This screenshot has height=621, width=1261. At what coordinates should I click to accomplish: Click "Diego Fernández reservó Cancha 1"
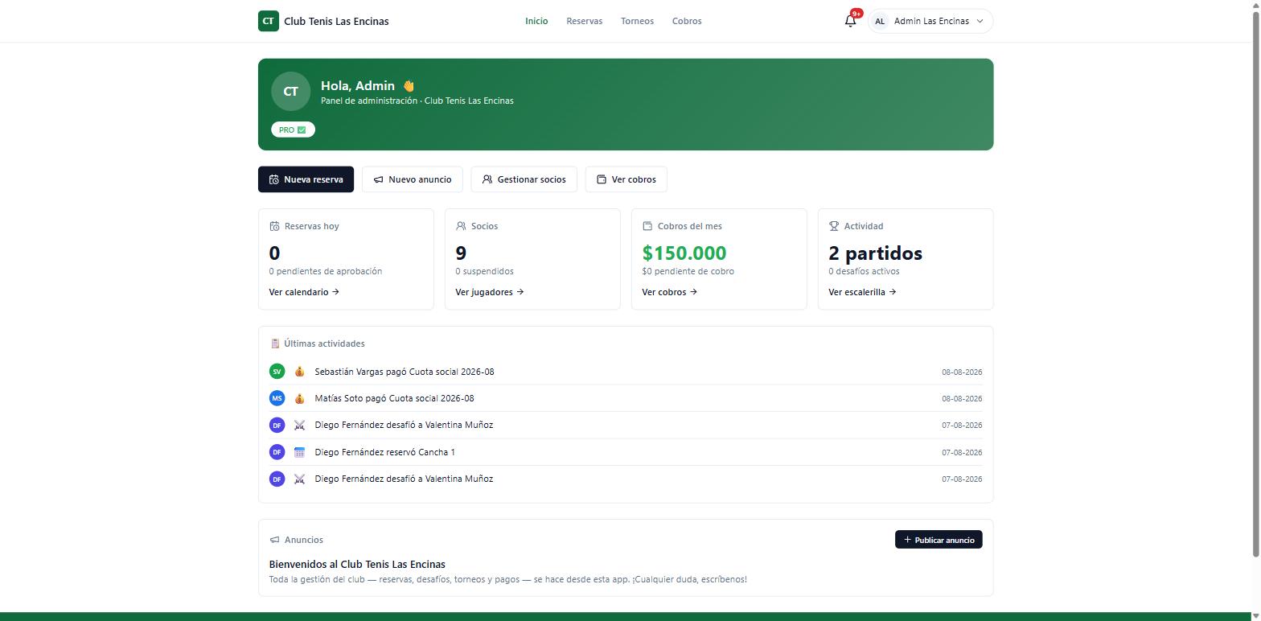pyautogui.click(x=384, y=452)
